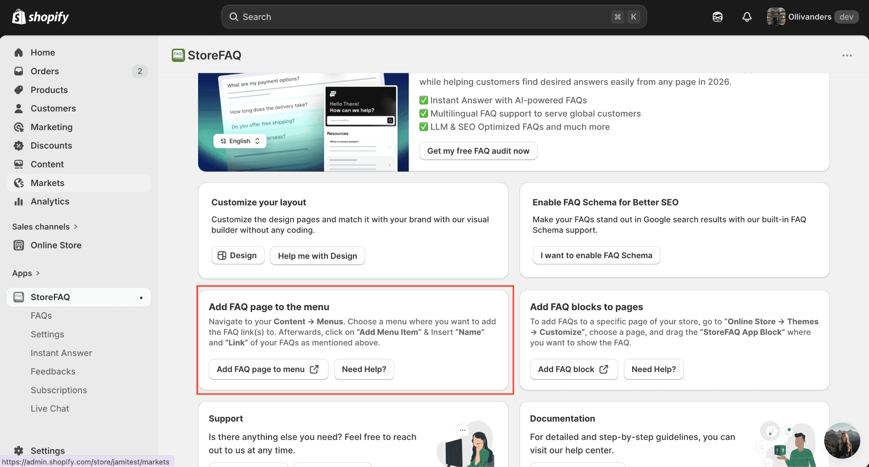The height and width of the screenshot is (467, 869).
Task: Open the Sidekick assistant icon
Action: (x=718, y=17)
